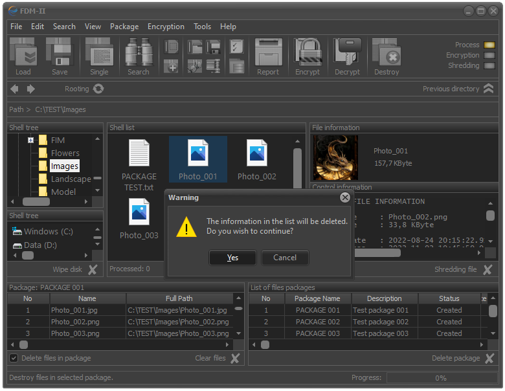Click the 0% Progress bar

[442, 378]
